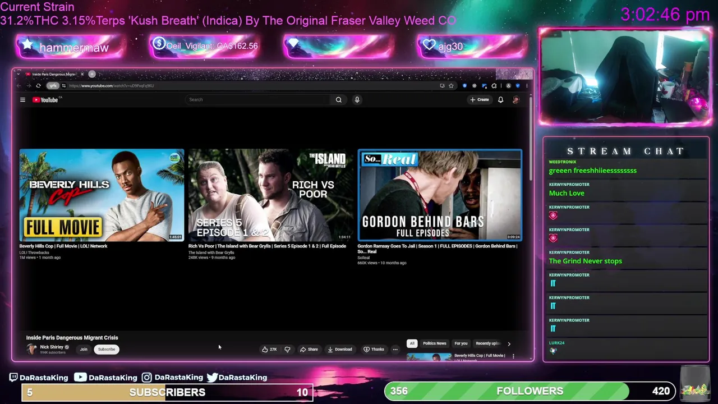Close the Inside Paris tab
Viewport: 718px width, 404px height.
pyautogui.click(x=82, y=74)
